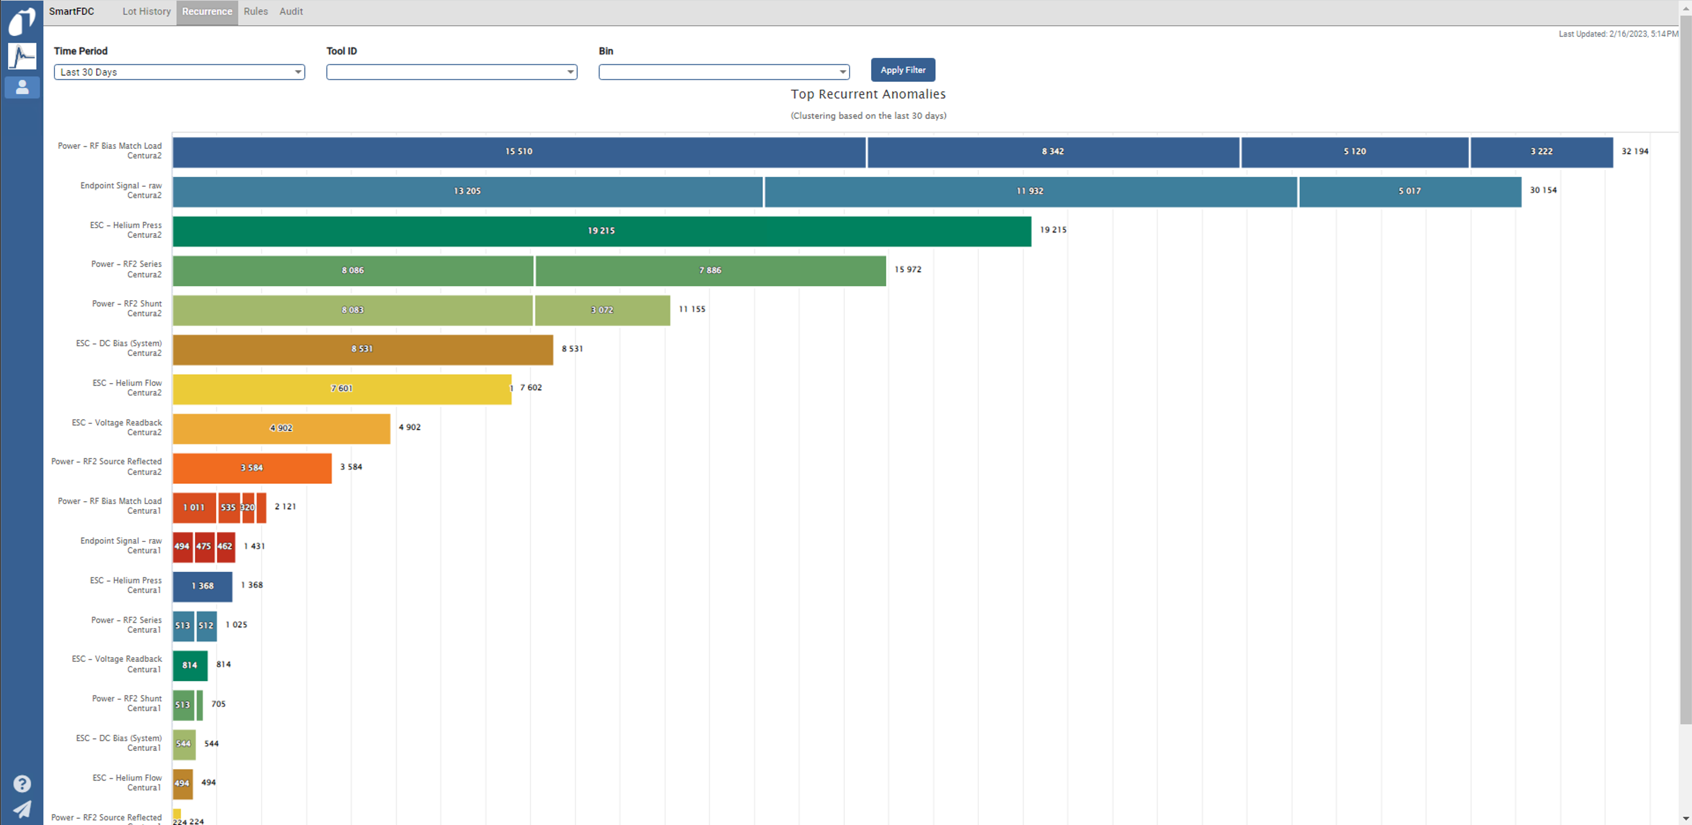Open the Bin dropdown
Image resolution: width=1692 pixels, height=825 pixels.
click(x=723, y=72)
